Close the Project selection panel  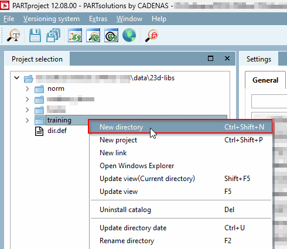[227, 59]
